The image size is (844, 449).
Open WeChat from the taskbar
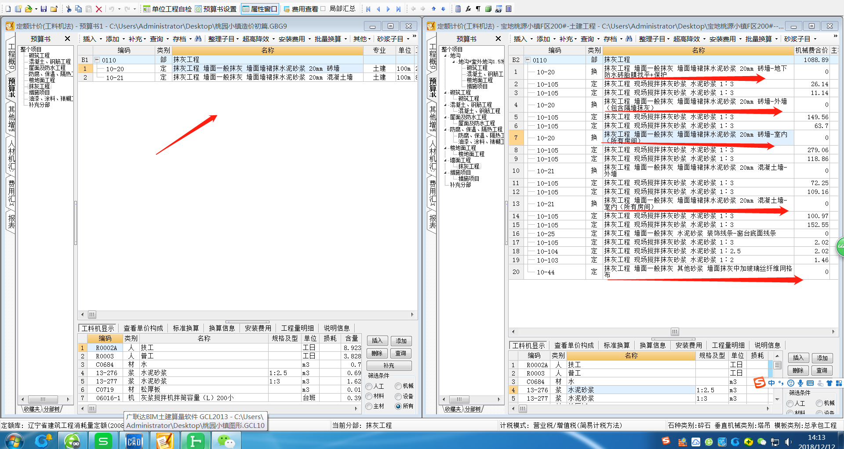tap(226, 441)
